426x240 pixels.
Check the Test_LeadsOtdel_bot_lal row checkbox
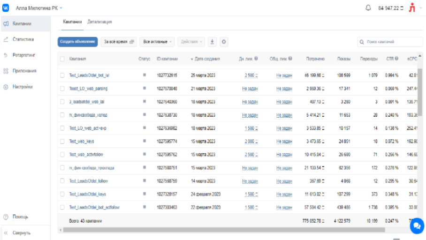tap(62, 75)
